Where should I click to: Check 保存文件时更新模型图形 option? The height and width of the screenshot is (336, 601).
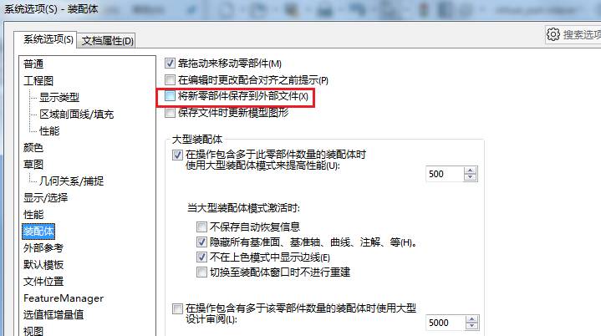170,113
